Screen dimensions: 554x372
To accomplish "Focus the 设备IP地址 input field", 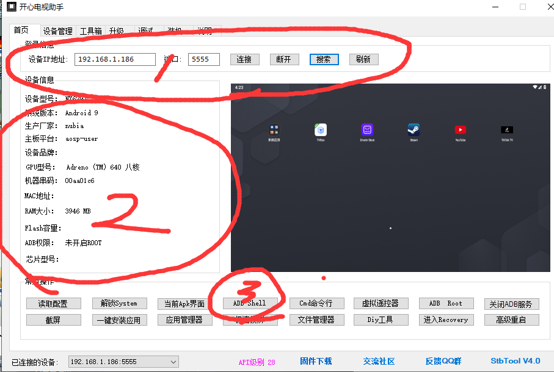I will [115, 59].
